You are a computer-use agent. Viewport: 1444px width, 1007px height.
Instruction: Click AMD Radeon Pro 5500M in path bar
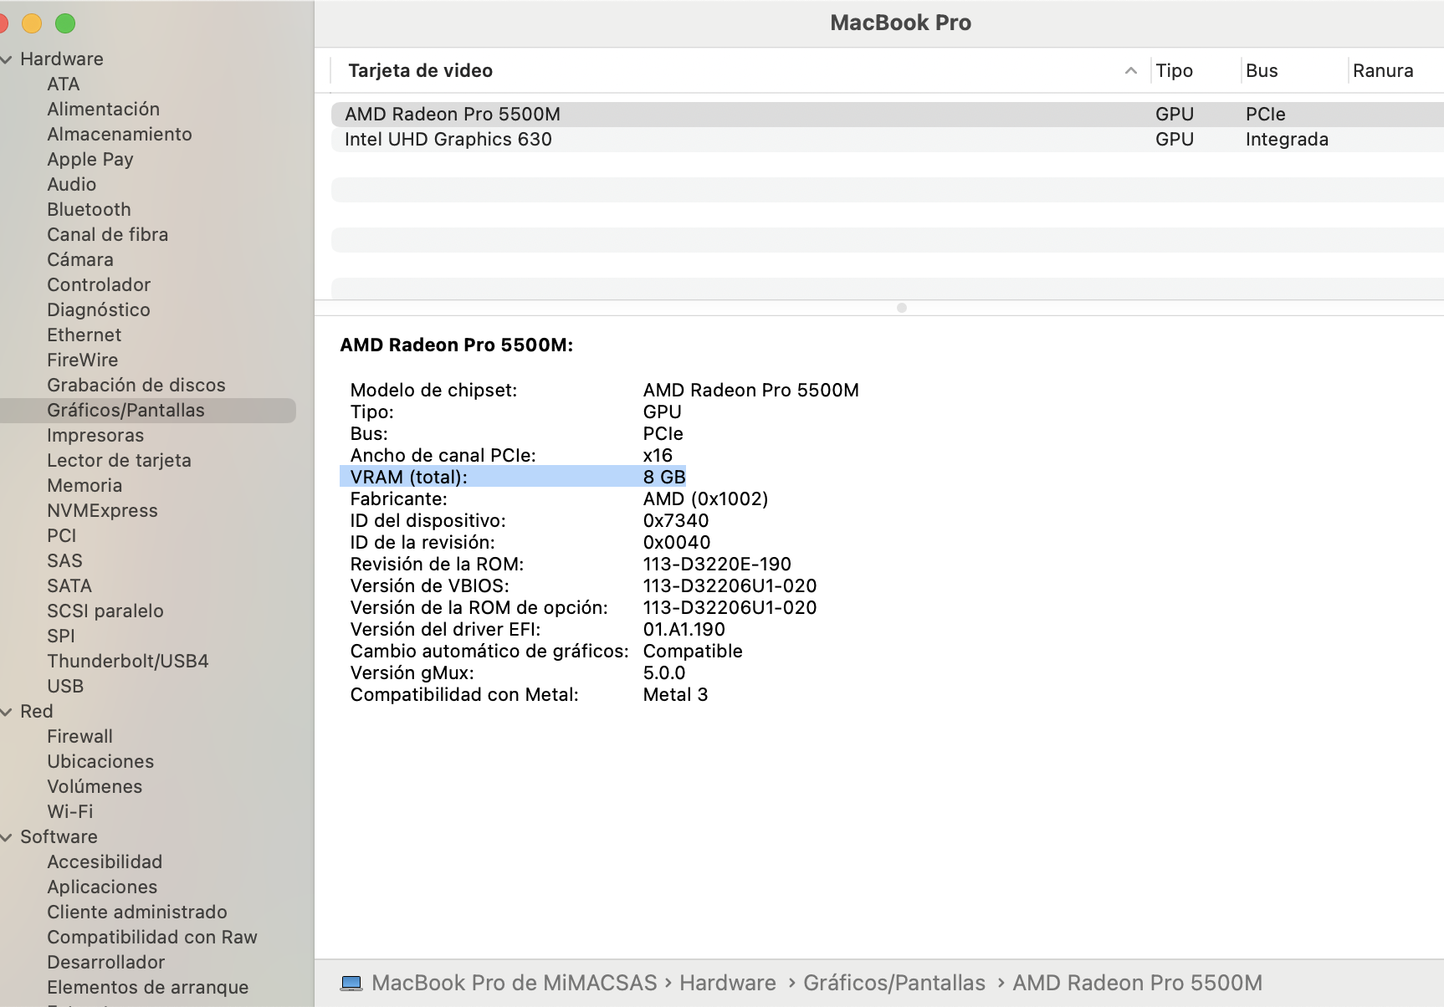(x=1138, y=983)
